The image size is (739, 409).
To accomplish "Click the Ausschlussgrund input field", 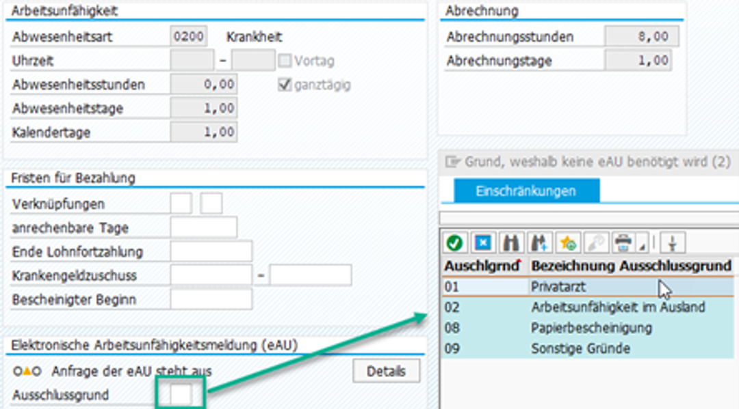I will click(181, 395).
